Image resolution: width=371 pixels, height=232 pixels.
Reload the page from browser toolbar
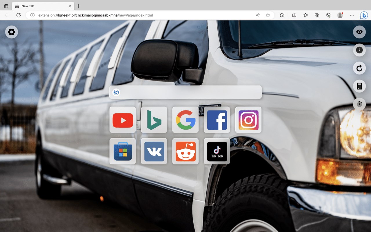[x=19, y=15]
